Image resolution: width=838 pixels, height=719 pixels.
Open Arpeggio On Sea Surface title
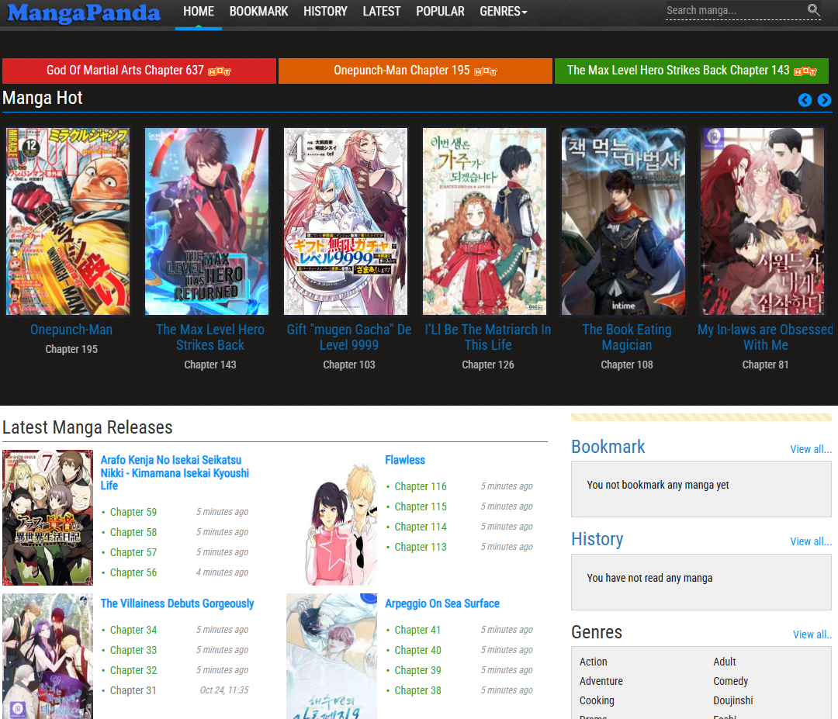[x=442, y=603]
